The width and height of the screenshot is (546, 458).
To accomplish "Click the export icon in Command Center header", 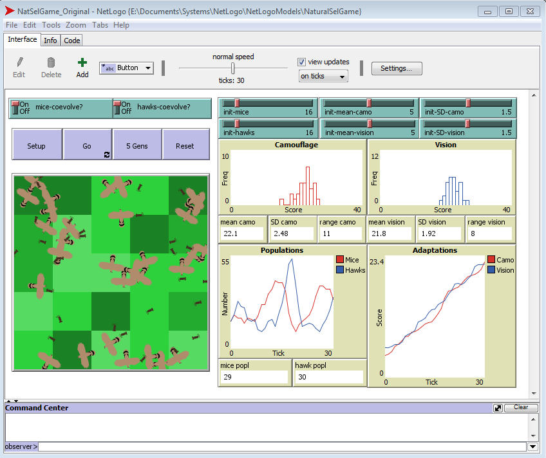I will pyautogui.click(x=498, y=407).
